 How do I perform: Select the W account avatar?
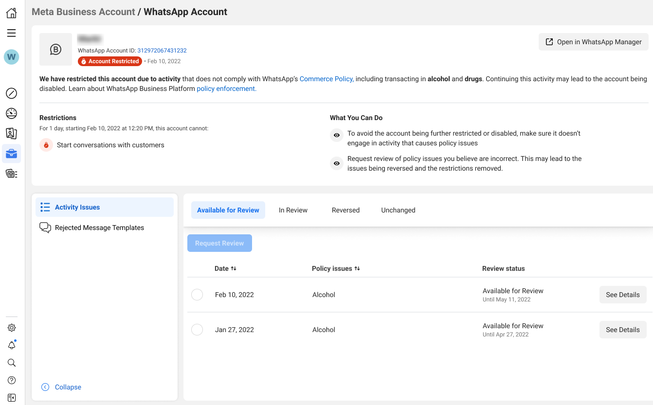tap(12, 57)
